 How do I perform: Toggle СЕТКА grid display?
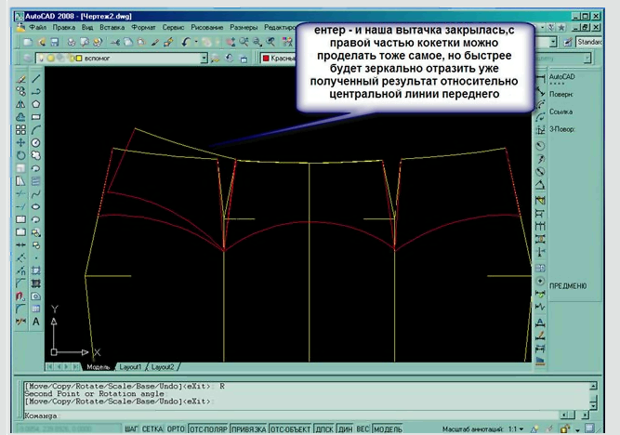pyautogui.click(x=152, y=428)
